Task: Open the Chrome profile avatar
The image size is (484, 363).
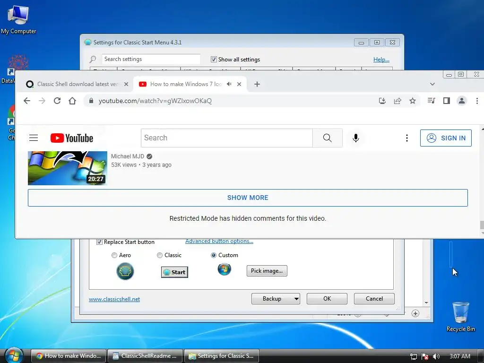Action: [462, 101]
